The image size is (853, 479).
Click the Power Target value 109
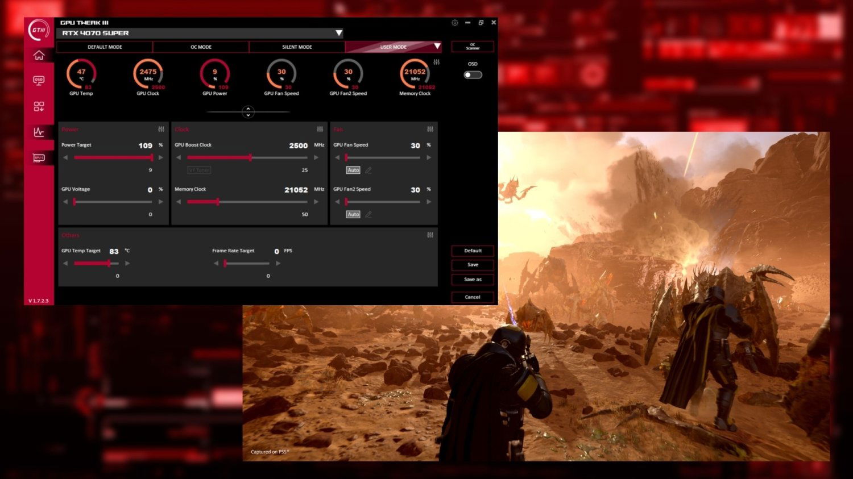pos(146,145)
